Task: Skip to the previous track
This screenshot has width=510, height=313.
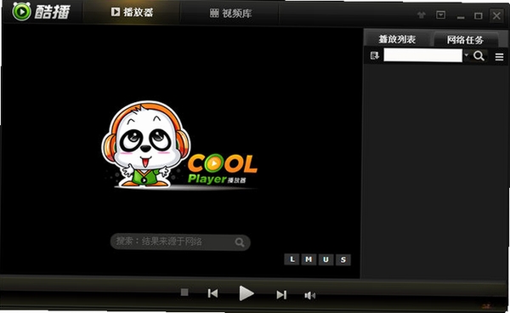Action: [x=212, y=293]
